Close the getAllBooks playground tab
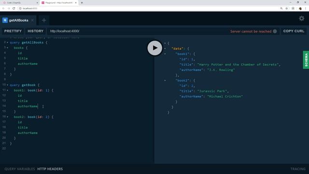309x174 pixels. tap(32, 20)
